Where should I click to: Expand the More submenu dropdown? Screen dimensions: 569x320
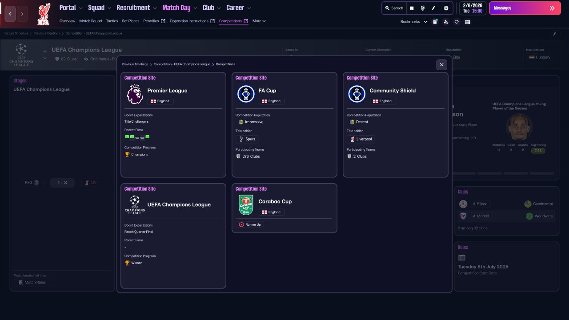[259, 21]
